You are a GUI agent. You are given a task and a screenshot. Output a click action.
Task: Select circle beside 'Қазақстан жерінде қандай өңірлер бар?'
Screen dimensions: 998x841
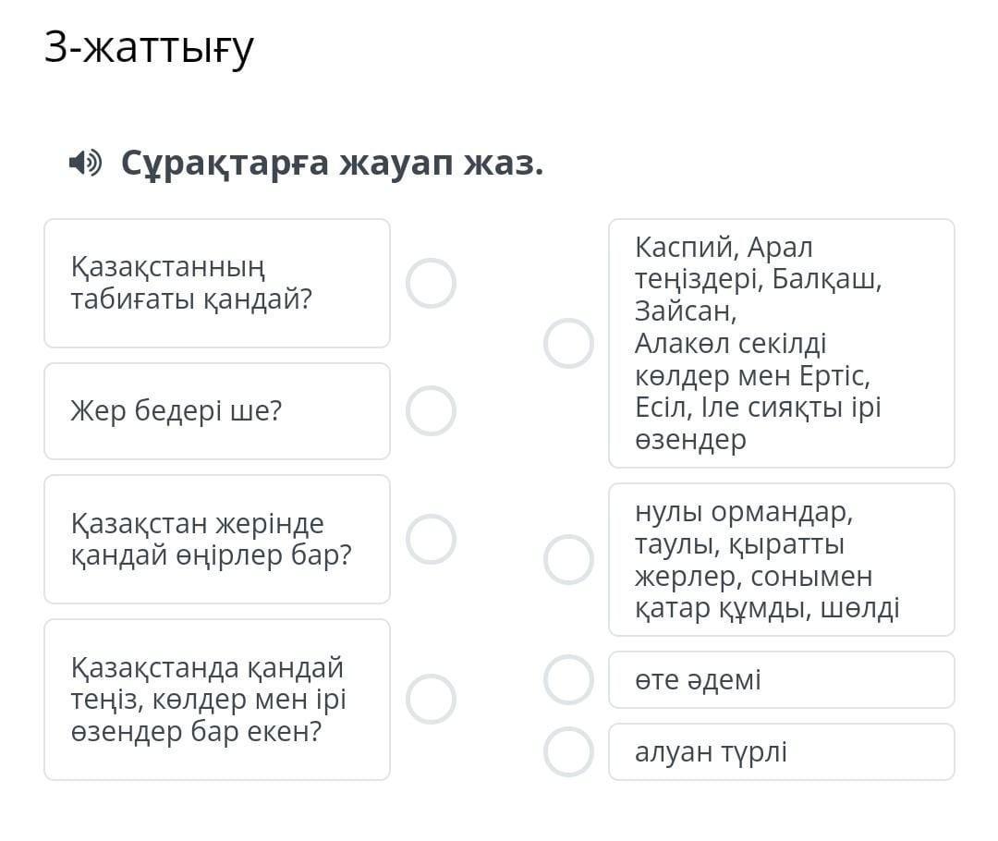(x=431, y=540)
